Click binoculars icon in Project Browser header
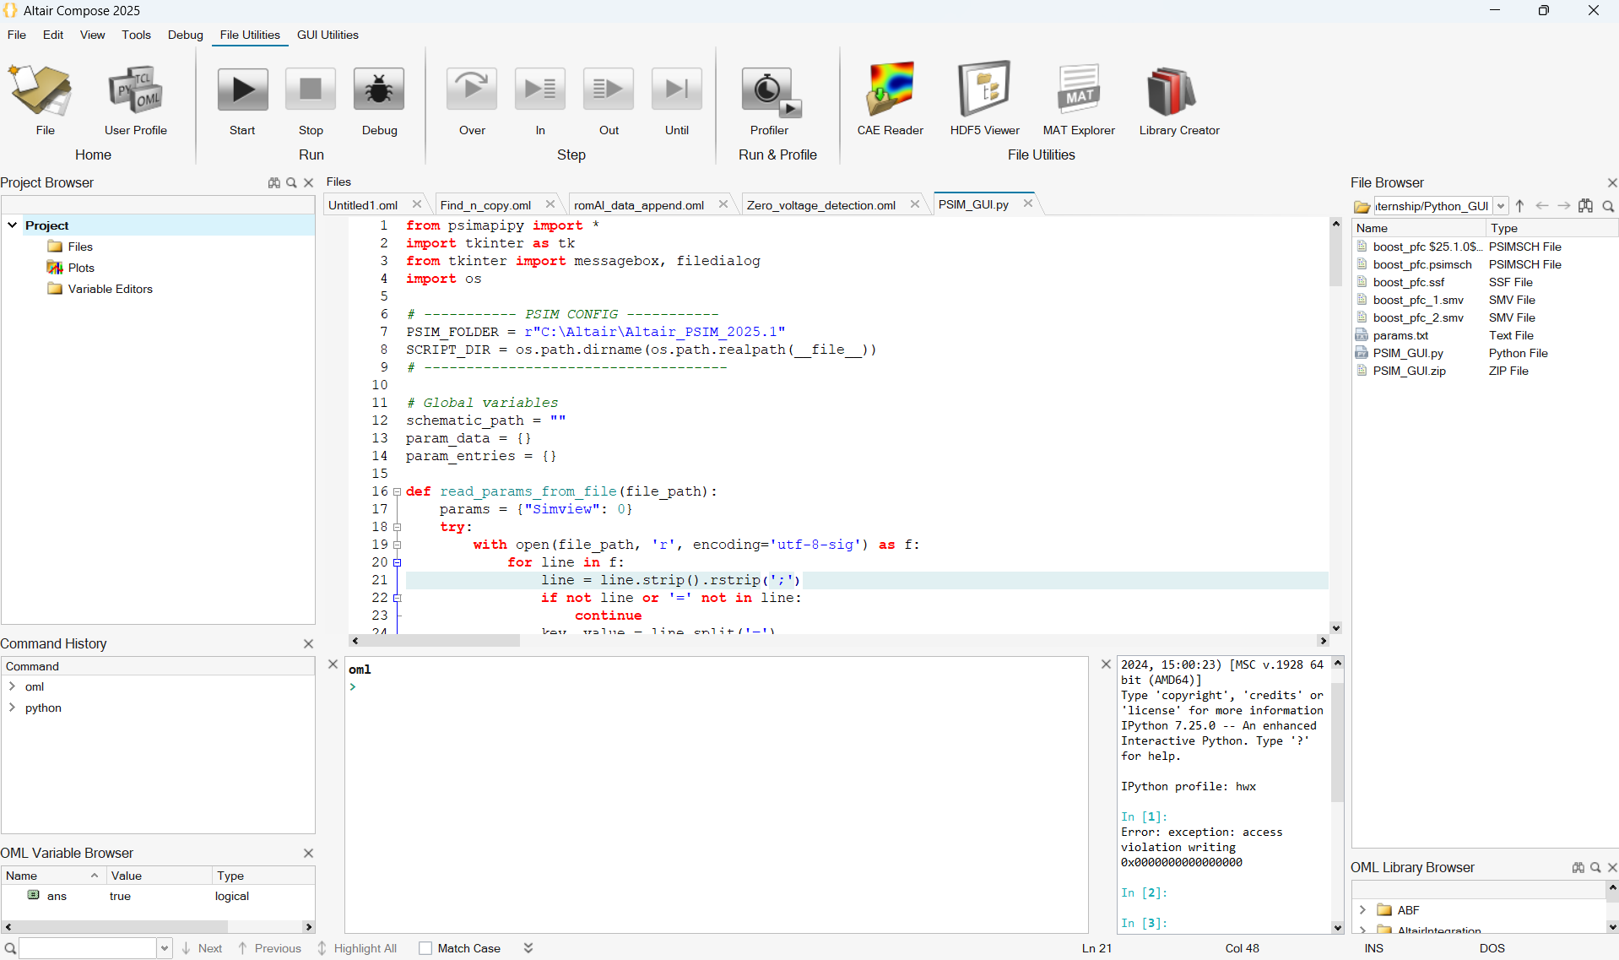Screen dimensions: 1619x960 (273, 183)
